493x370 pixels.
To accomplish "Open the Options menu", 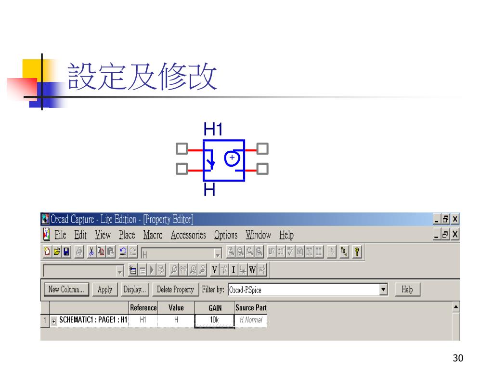I will tap(226, 235).
